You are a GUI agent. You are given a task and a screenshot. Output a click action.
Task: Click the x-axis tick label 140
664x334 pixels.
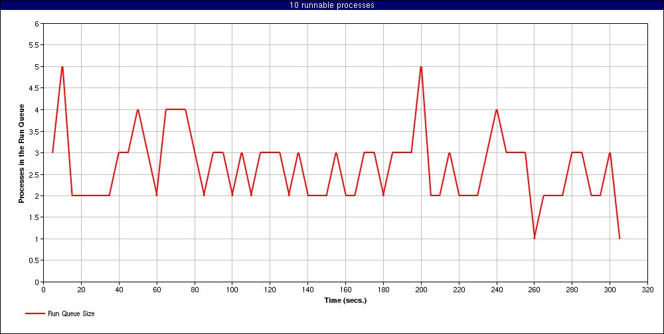(x=308, y=290)
